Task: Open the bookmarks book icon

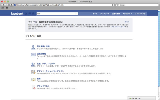Action: click(x=3, y=8)
